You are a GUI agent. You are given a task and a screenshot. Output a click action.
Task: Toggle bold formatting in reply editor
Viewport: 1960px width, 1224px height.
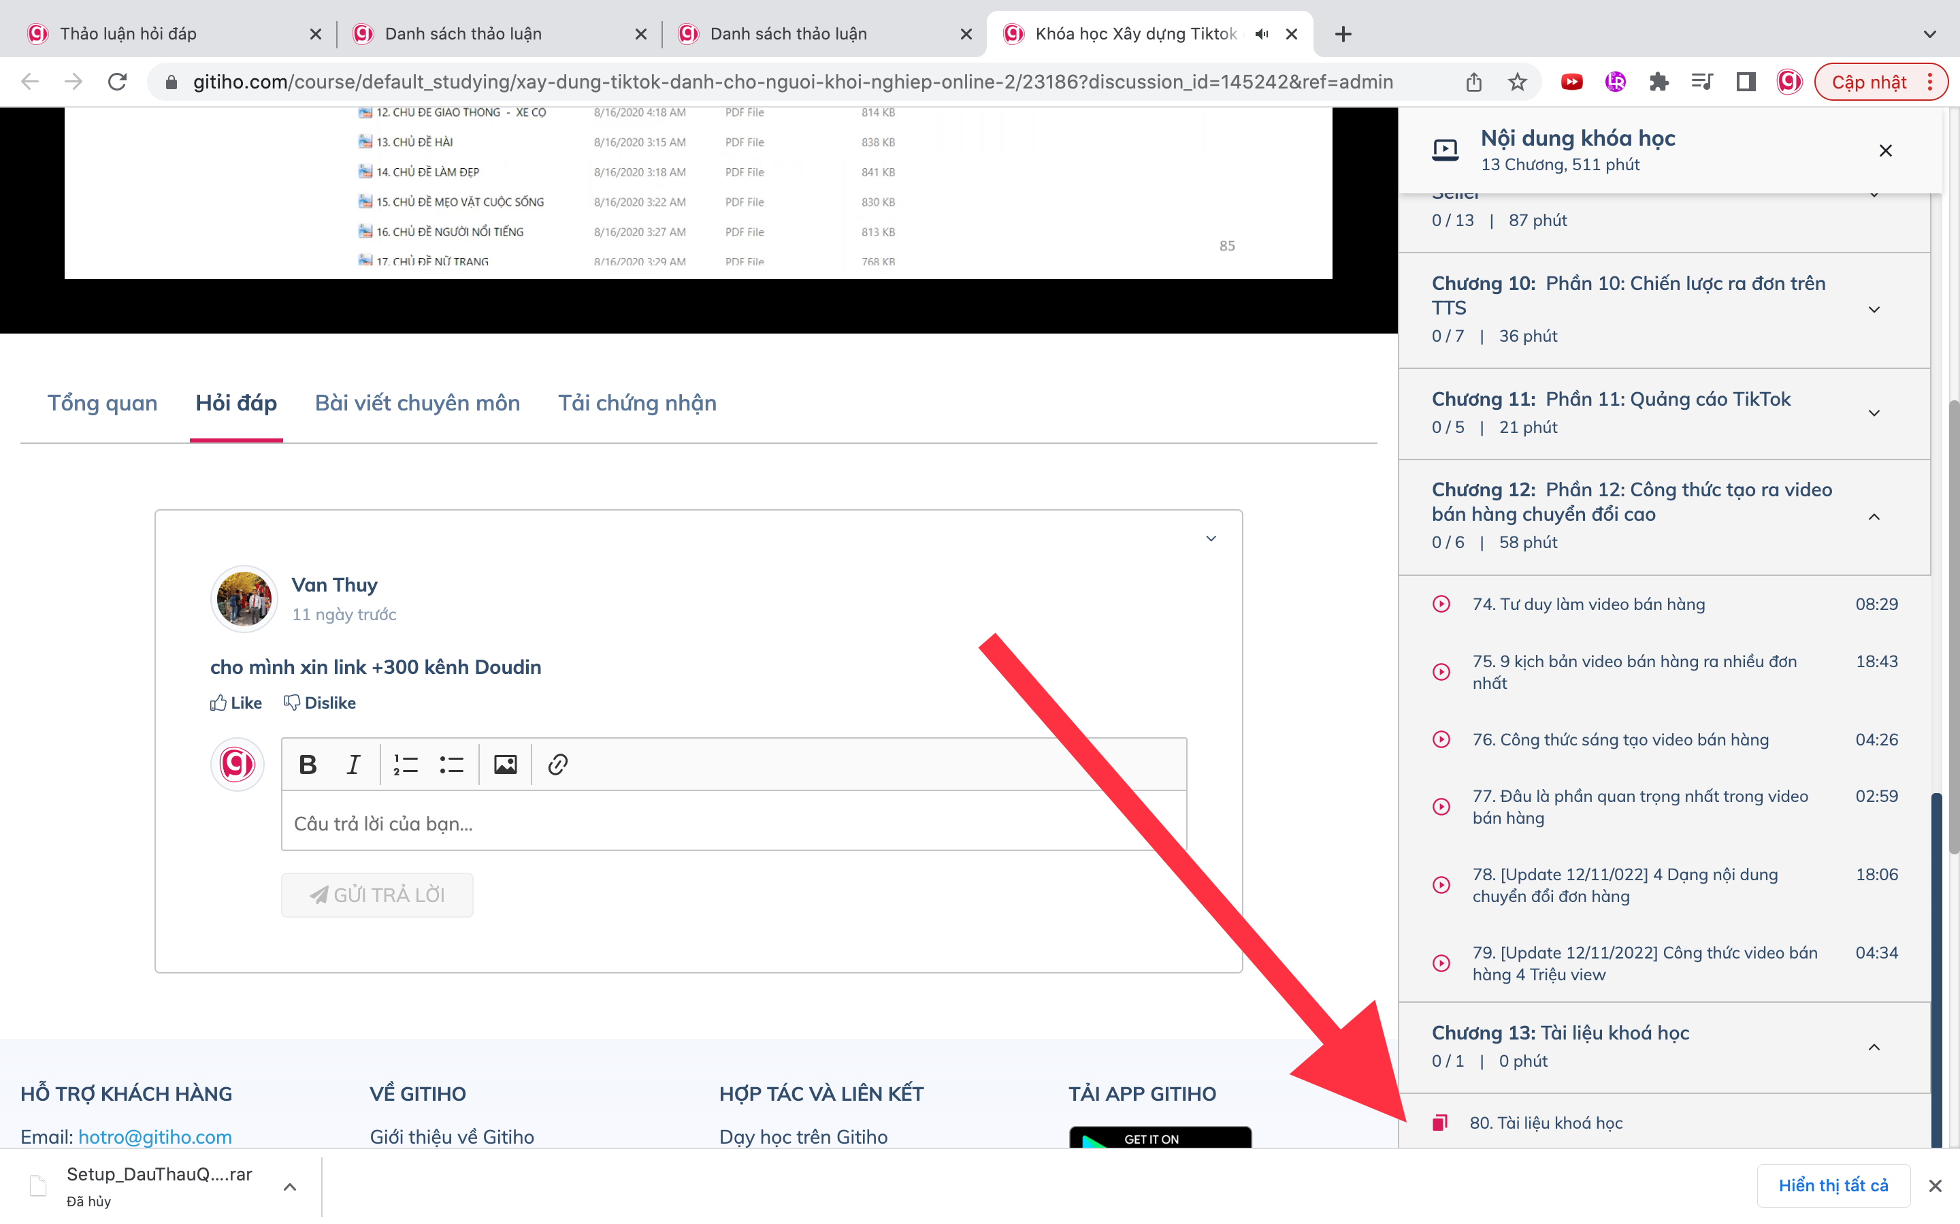[x=308, y=764]
